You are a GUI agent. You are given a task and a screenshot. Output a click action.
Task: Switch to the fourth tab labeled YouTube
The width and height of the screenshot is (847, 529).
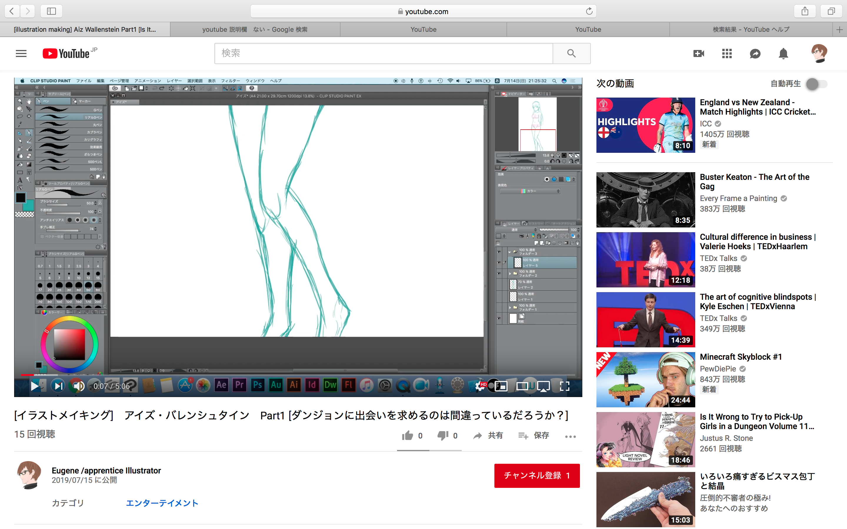(x=588, y=30)
